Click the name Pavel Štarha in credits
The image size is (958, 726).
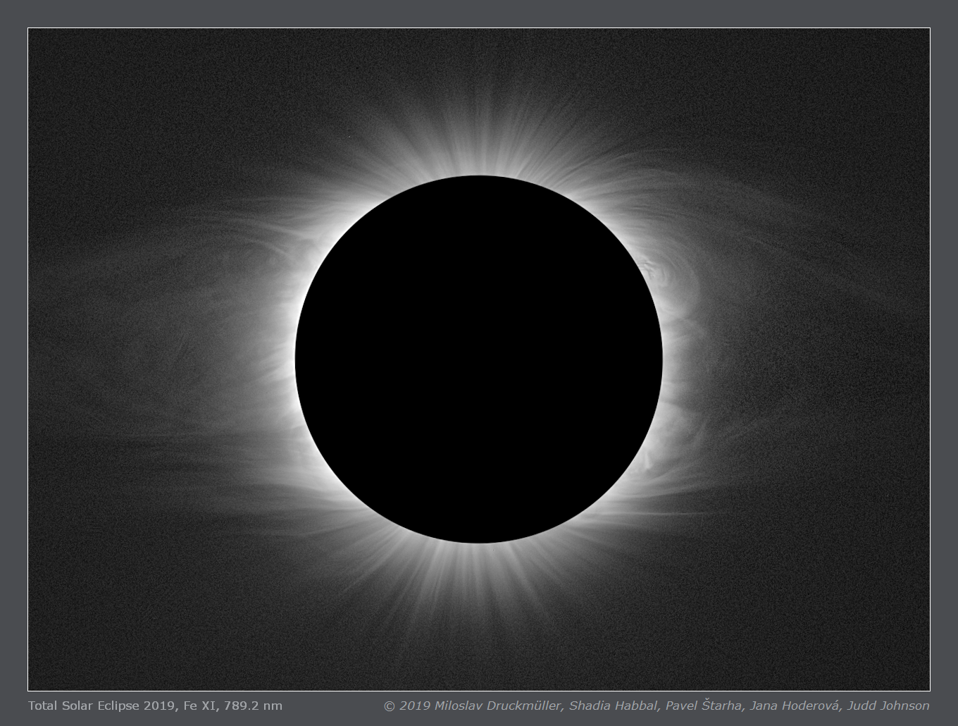[704, 706]
